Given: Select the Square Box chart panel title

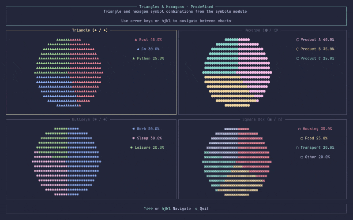Looking at the screenshot, I should (x=262, y=119).
